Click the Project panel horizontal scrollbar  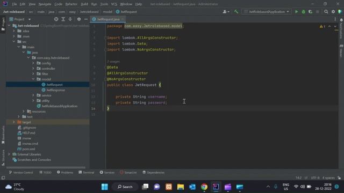46,168
